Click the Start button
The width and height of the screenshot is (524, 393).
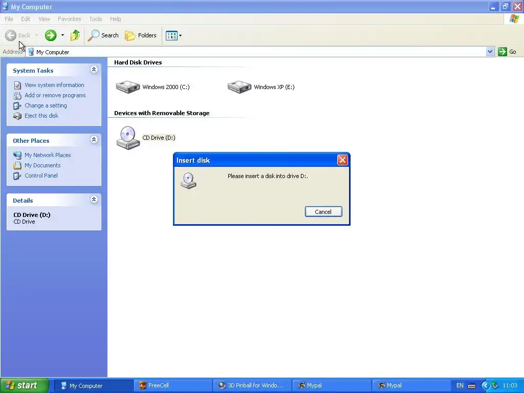click(x=24, y=385)
